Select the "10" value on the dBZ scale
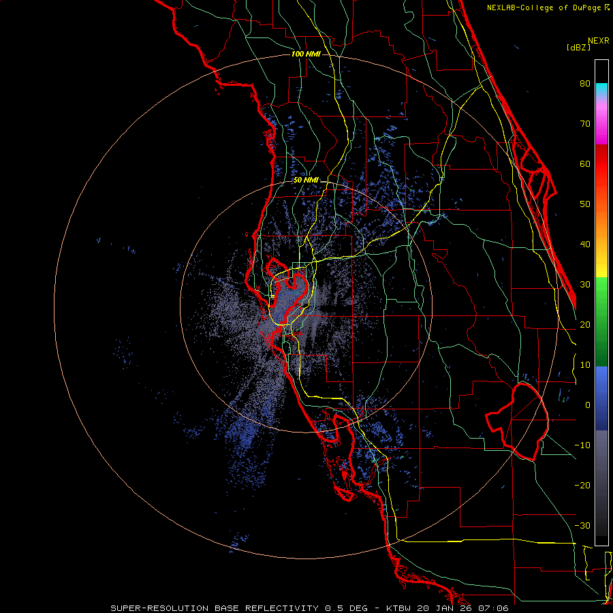This screenshot has height=613, width=613. coord(585,365)
